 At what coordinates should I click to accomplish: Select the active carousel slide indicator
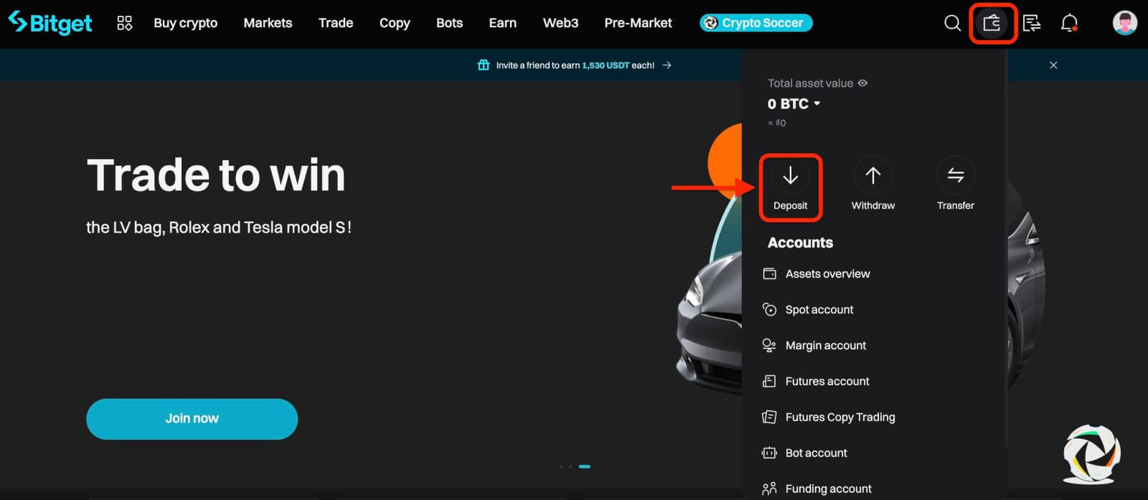point(585,466)
